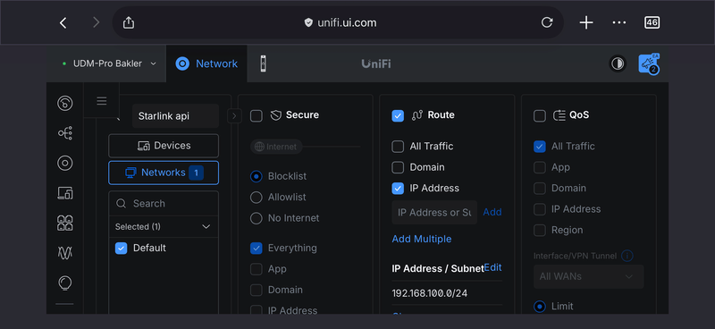Open the UDM-Pro device icon tab
The width and height of the screenshot is (715, 329).
263,63
